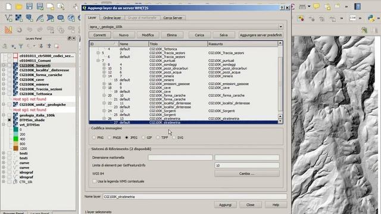The height and width of the screenshot is (214, 381).
Task: Expand geologia_italia_100k layer node
Action: pyautogui.click(x=4, y=115)
